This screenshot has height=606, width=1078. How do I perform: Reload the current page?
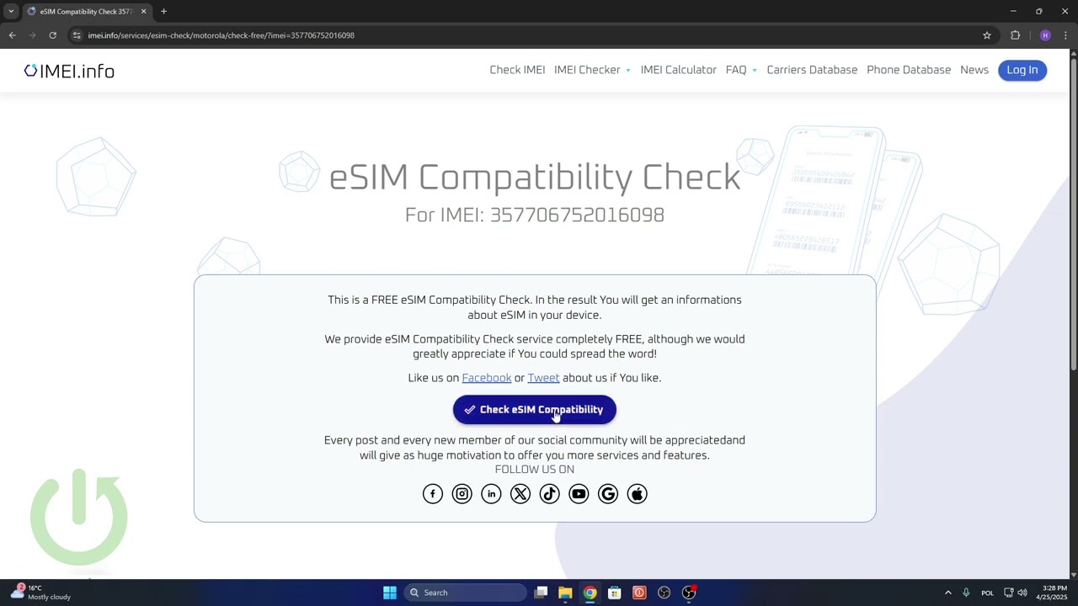click(x=52, y=35)
